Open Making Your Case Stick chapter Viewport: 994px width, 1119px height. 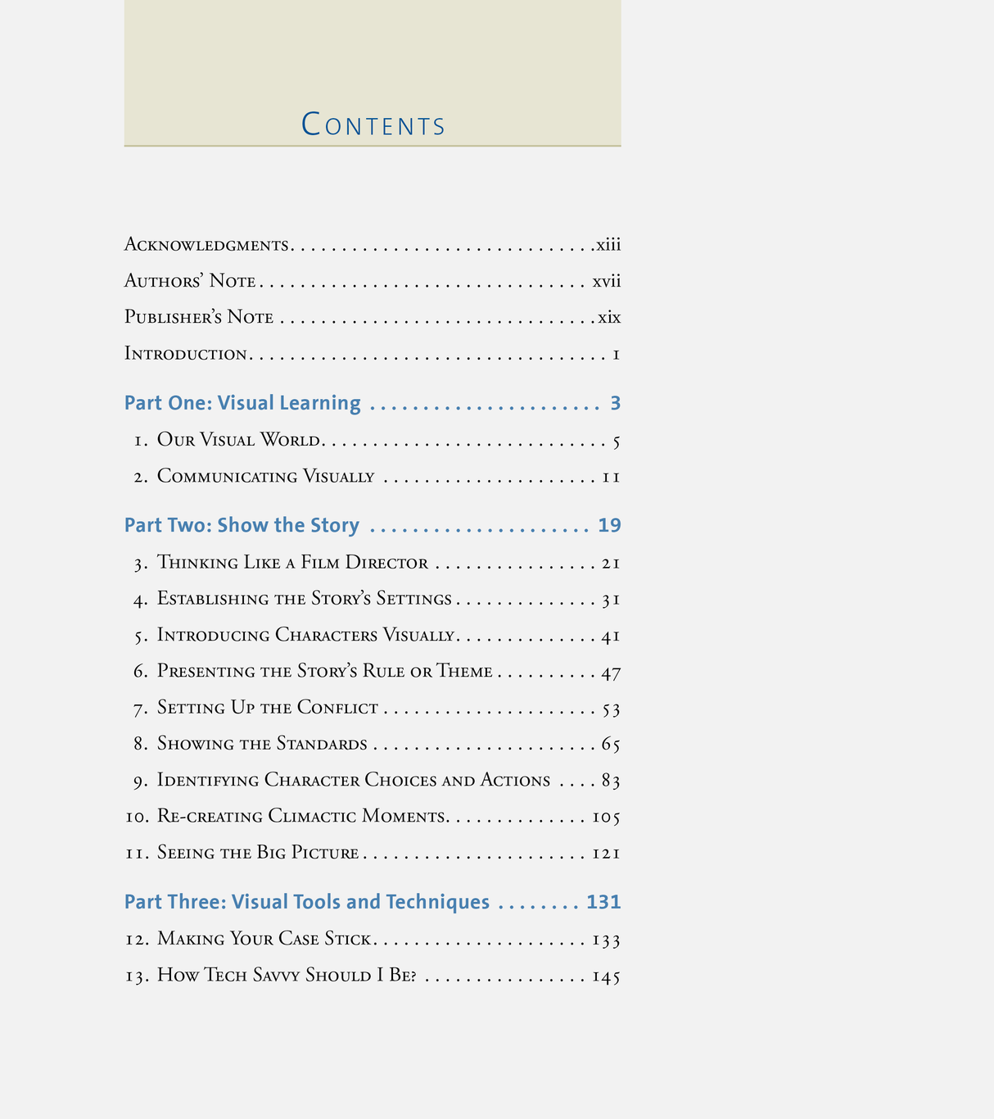click(264, 939)
